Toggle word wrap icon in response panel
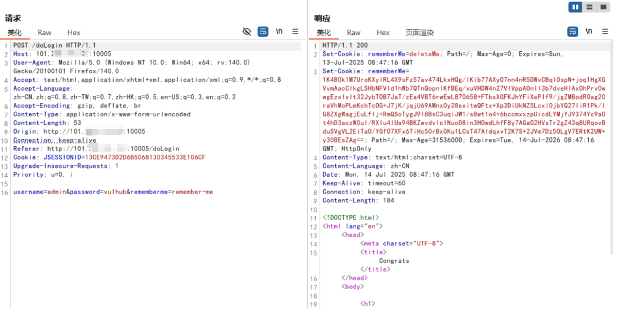617x312 pixels. point(573,32)
